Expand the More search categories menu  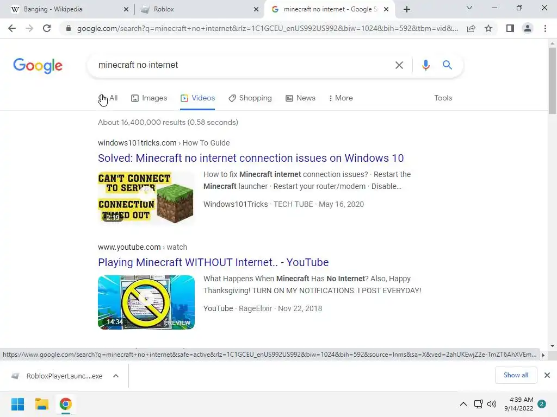coord(341,98)
